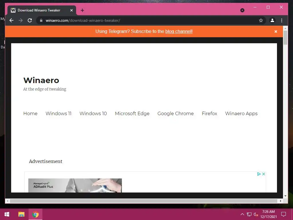The width and height of the screenshot is (293, 220).
Task: Open a new tab with the plus button
Action: (x=82, y=10)
